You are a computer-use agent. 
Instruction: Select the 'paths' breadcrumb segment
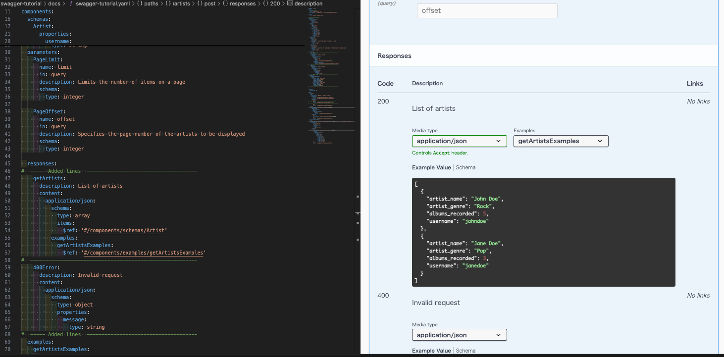point(151,3)
